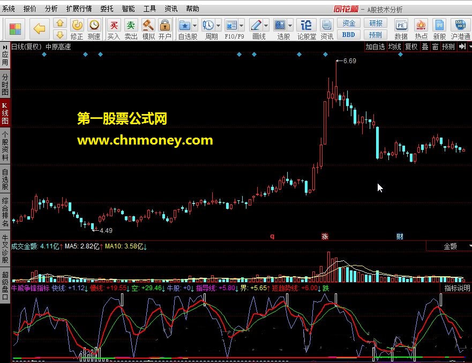Select the 画线 drawing pencil icon
472x363 pixels.
tap(256, 25)
